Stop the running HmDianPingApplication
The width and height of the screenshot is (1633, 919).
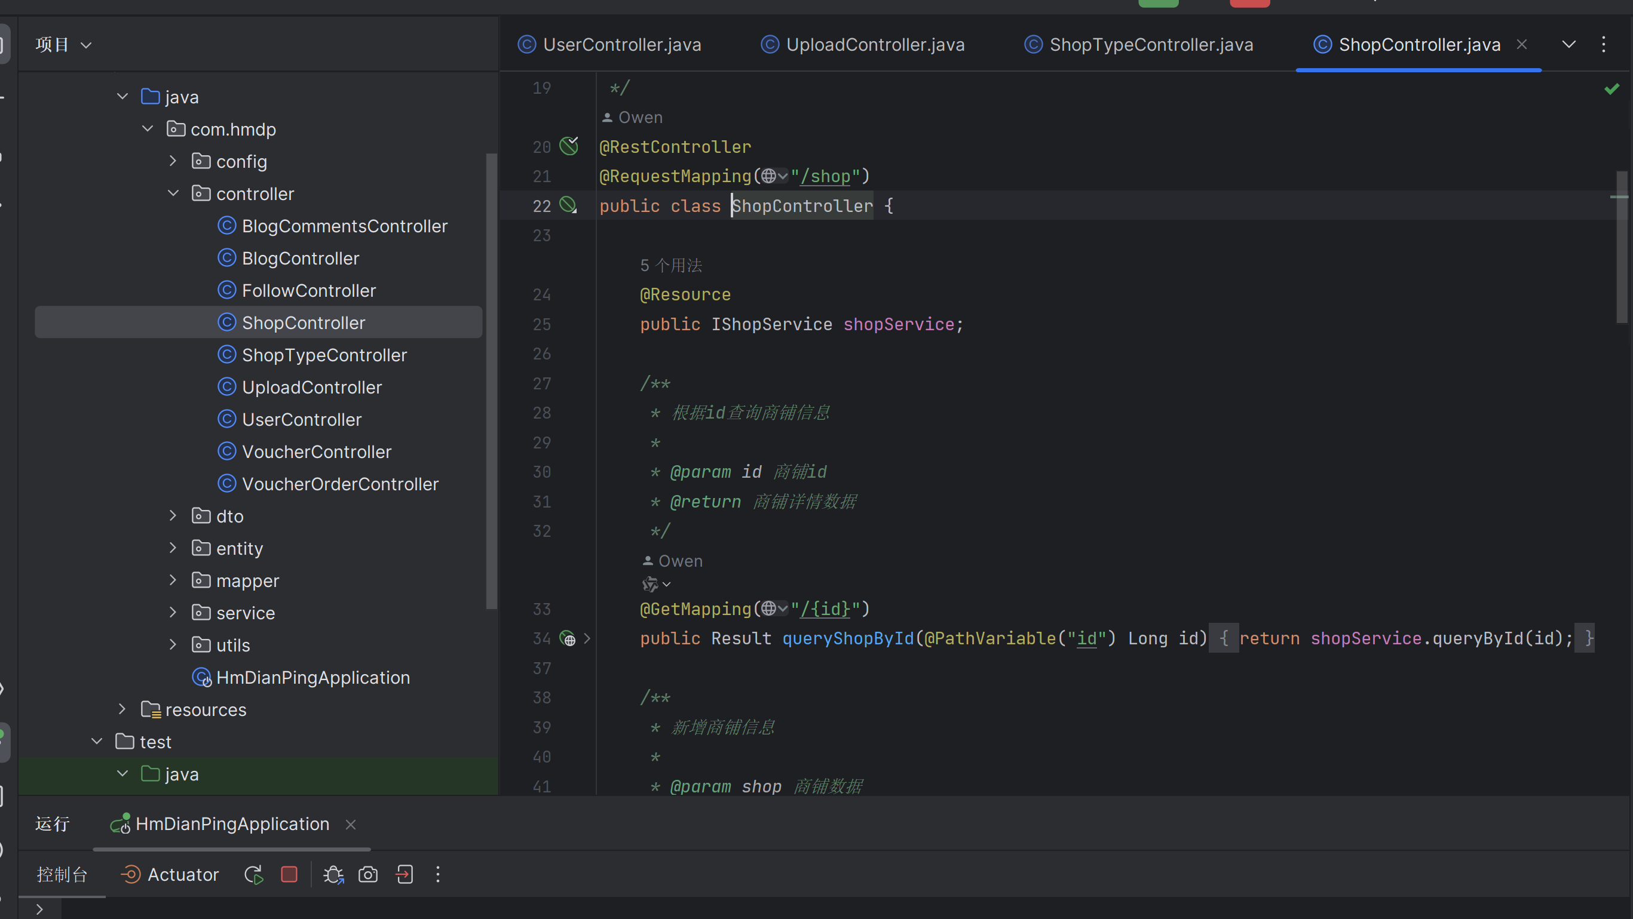pos(289,875)
